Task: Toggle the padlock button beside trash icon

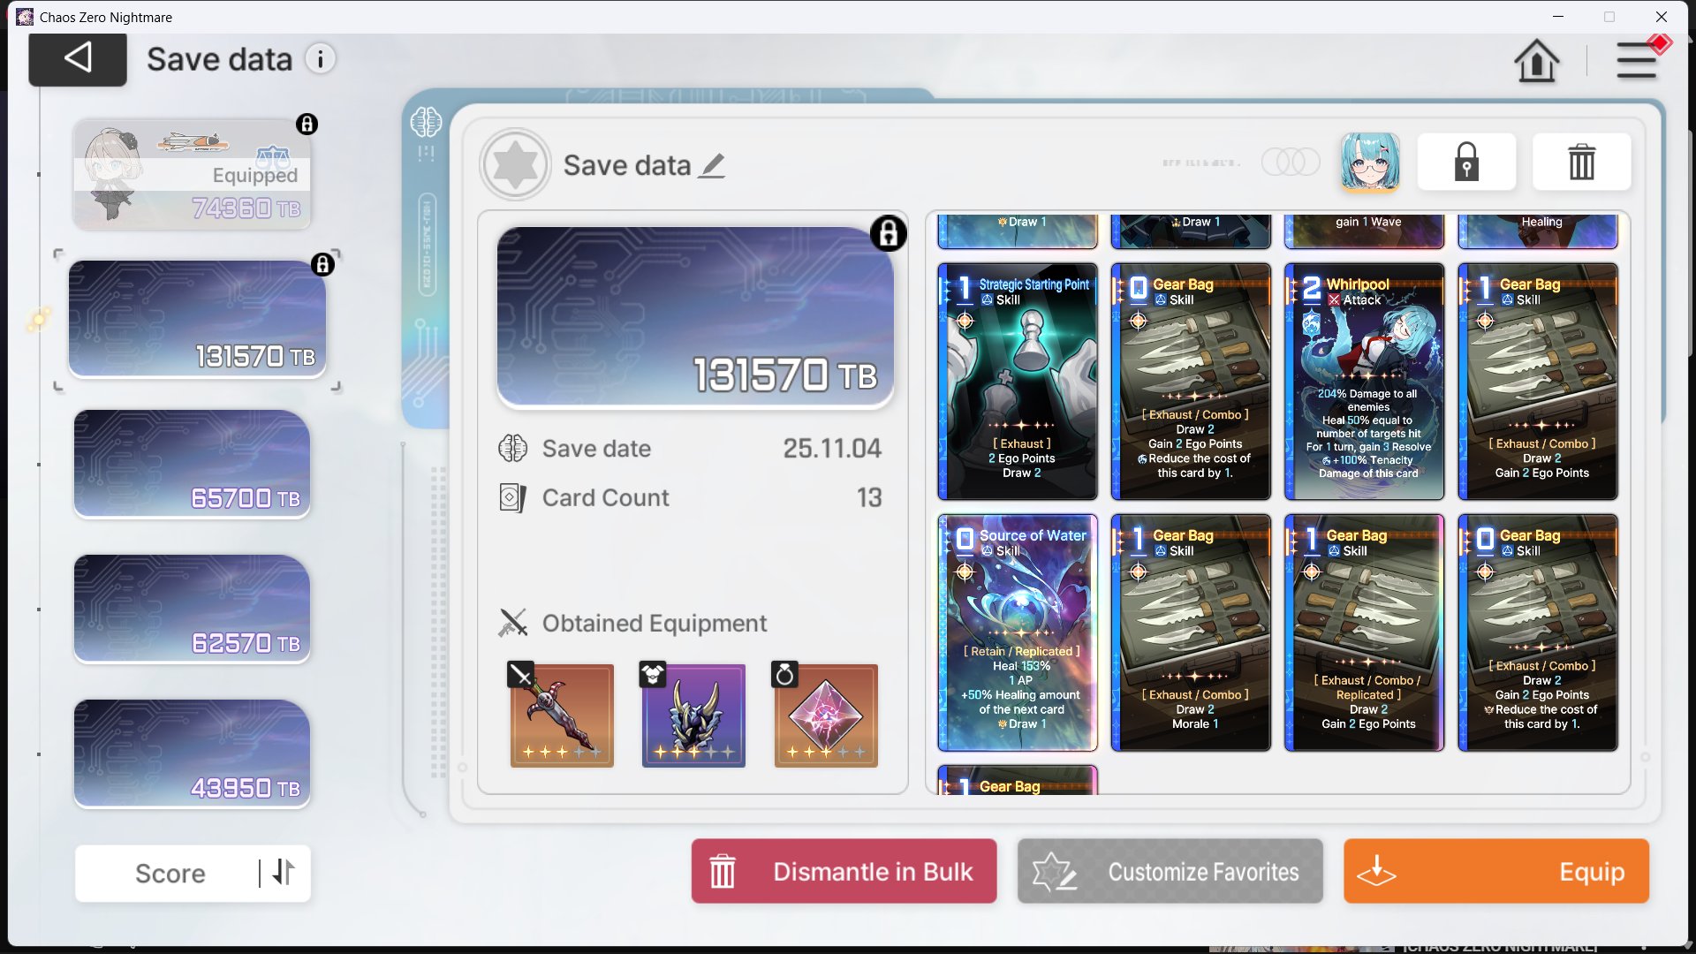Action: pos(1466,162)
